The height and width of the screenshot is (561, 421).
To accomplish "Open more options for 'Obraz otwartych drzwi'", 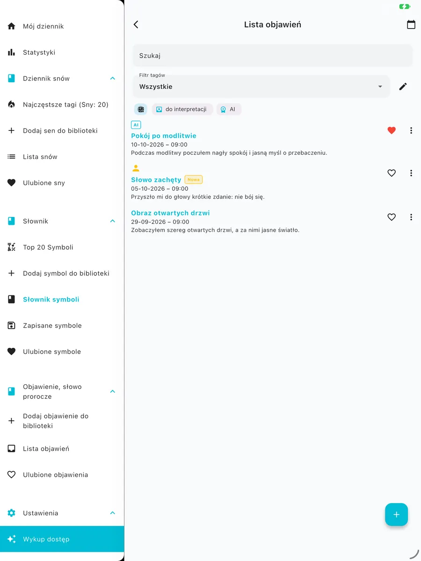I will pos(411,217).
